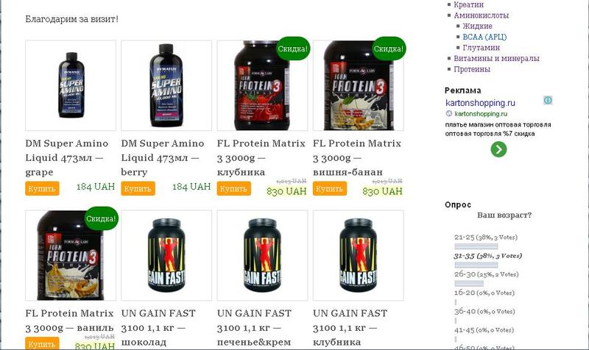Buy the DM Super Amino grape
The height and width of the screenshot is (350, 589).
42,188
